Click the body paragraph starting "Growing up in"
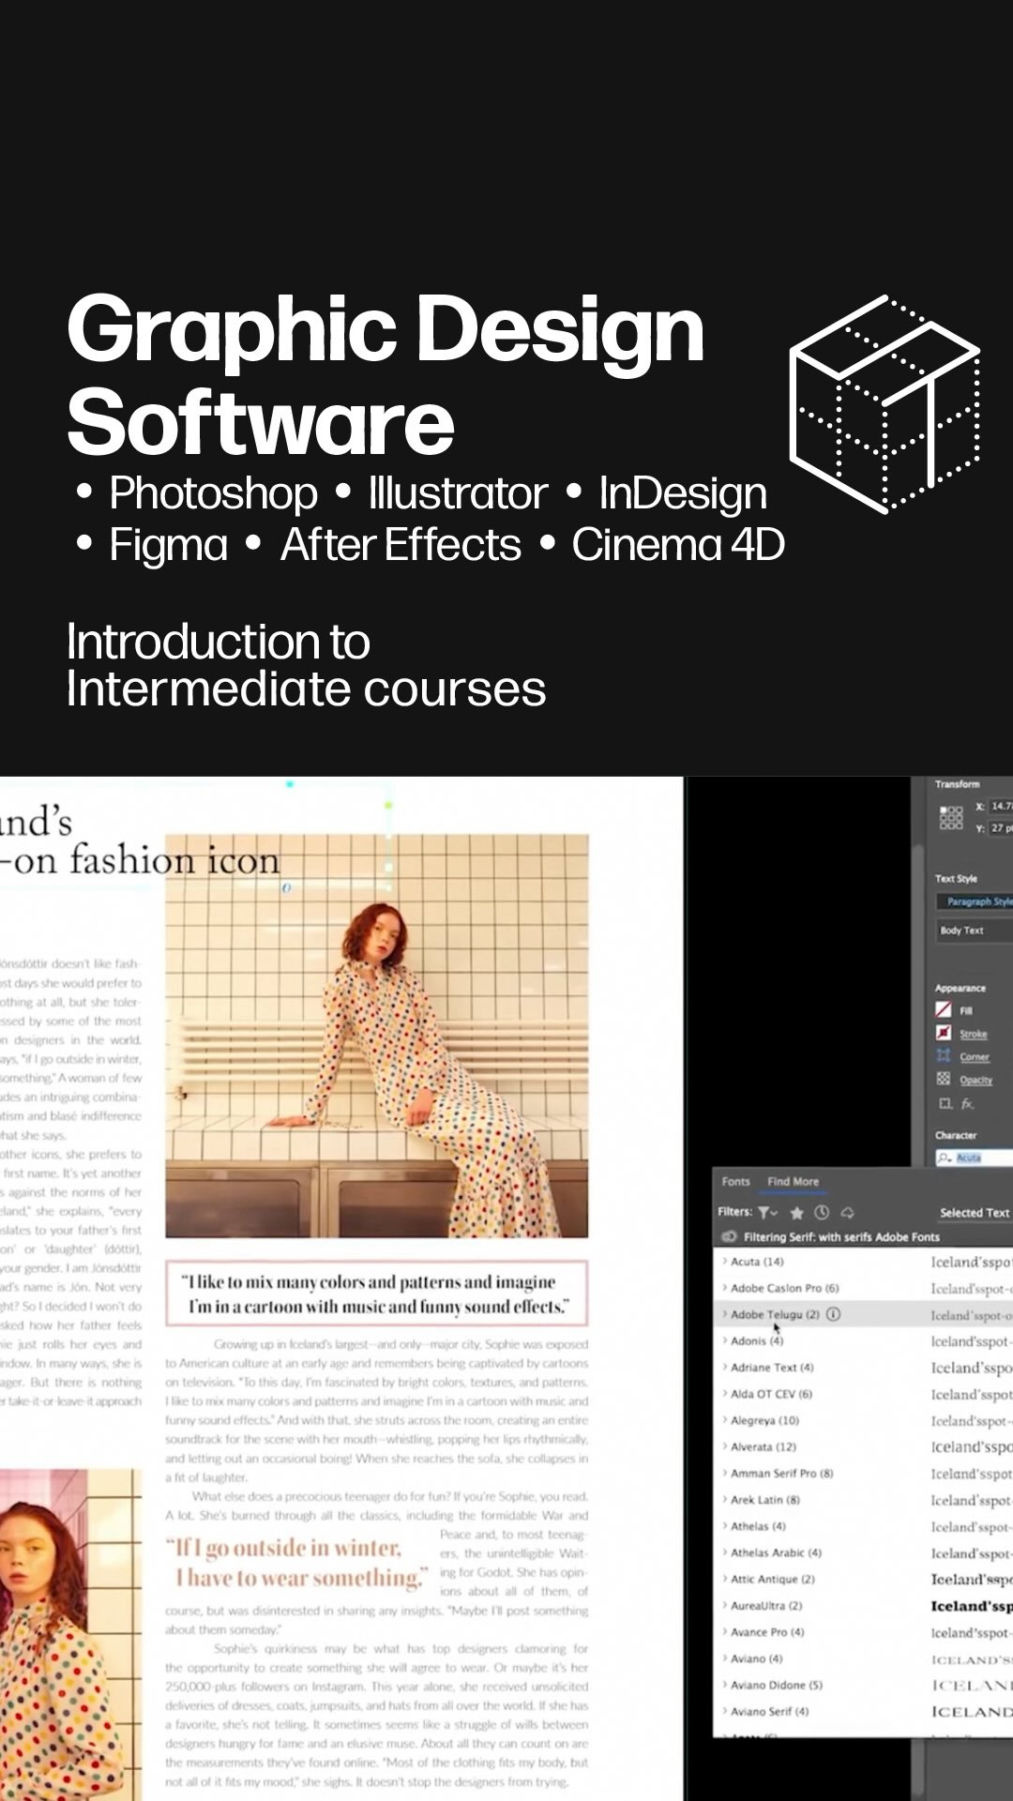Image resolution: width=1013 pixels, height=1801 pixels. tap(377, 1411)
